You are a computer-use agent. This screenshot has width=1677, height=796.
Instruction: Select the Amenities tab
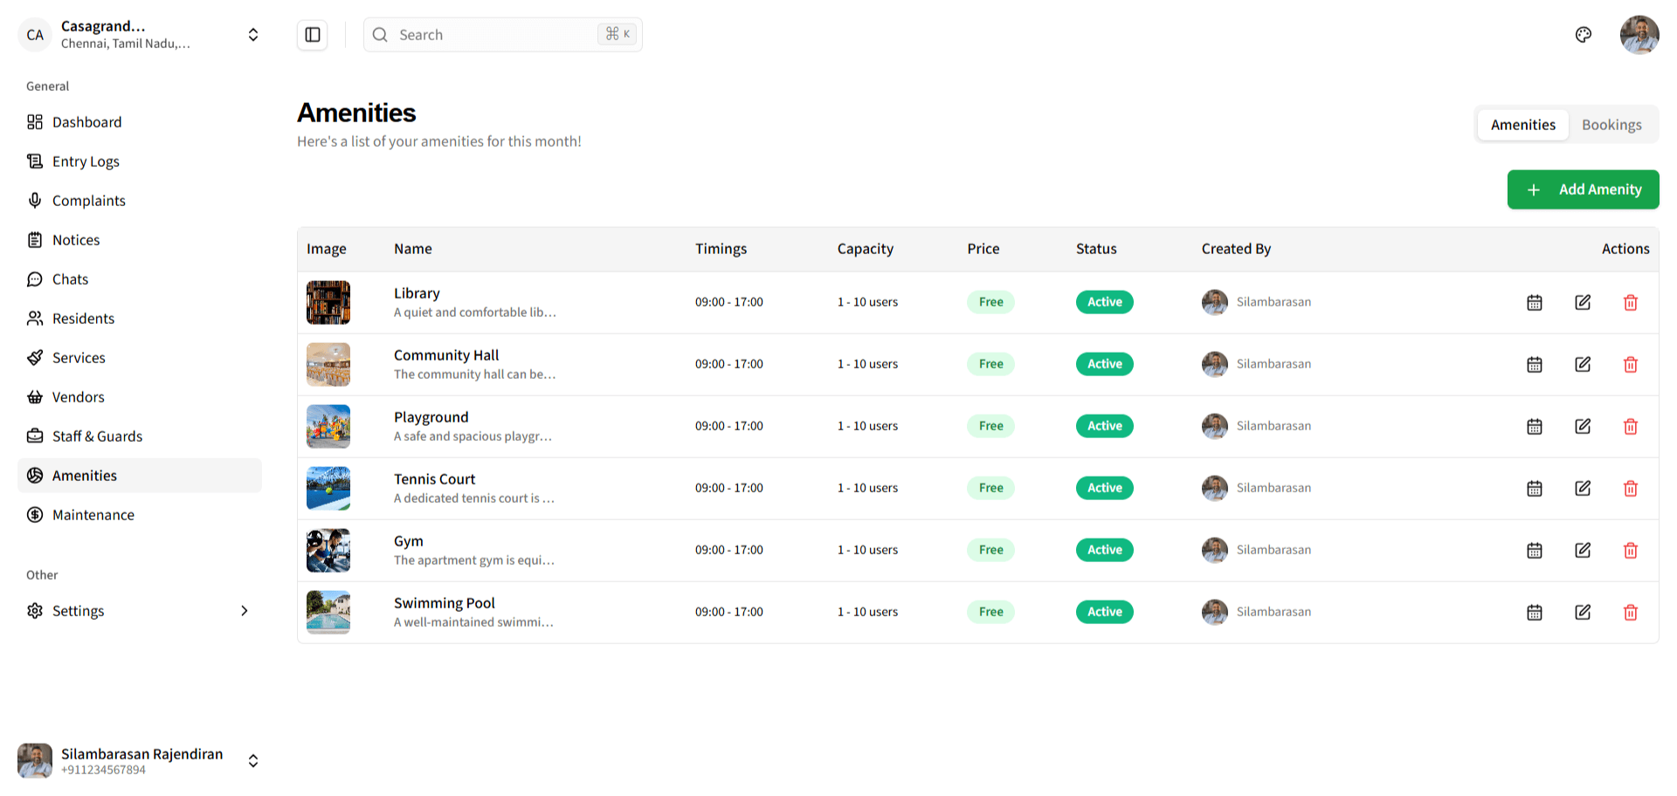(1522, 125)
